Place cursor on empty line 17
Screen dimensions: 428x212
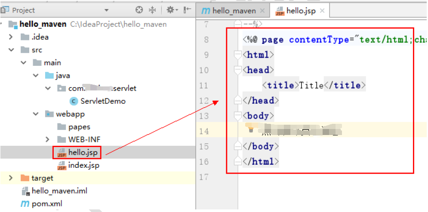[333, 177]
